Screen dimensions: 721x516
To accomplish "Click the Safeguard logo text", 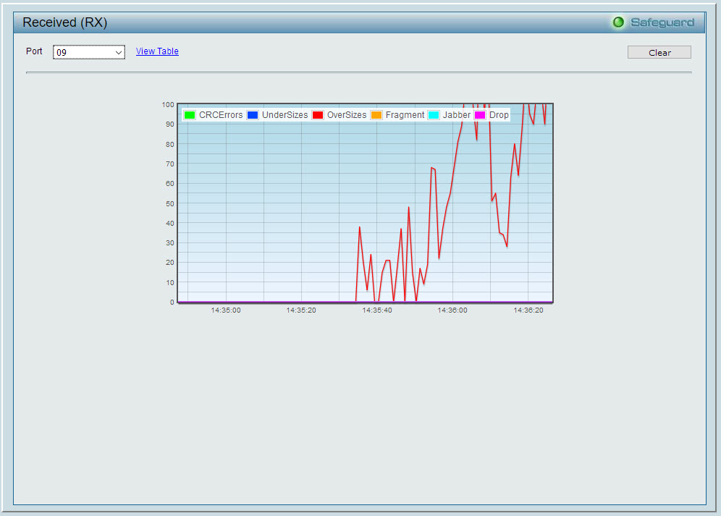I will click(662, 22).
